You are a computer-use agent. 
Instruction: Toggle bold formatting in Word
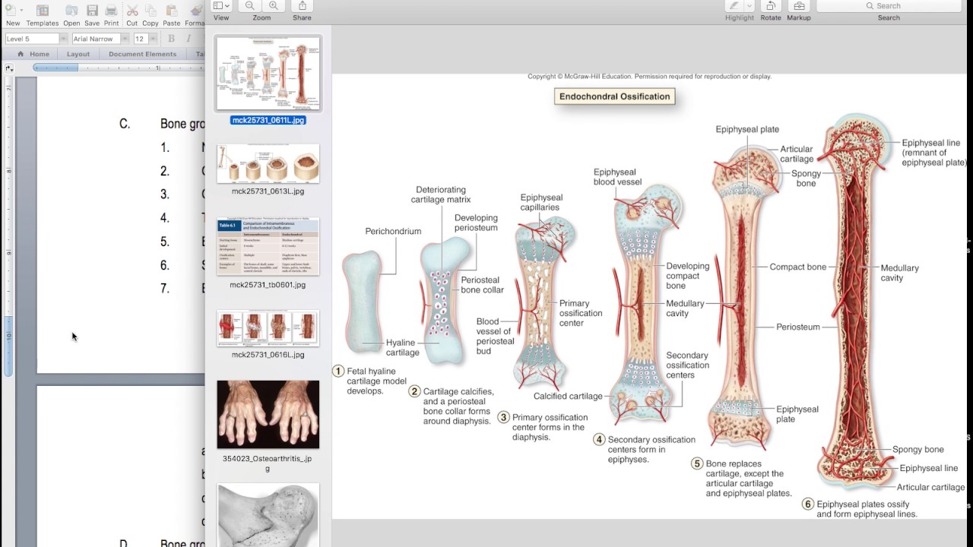pyautogui.click(x=171, y=39)
